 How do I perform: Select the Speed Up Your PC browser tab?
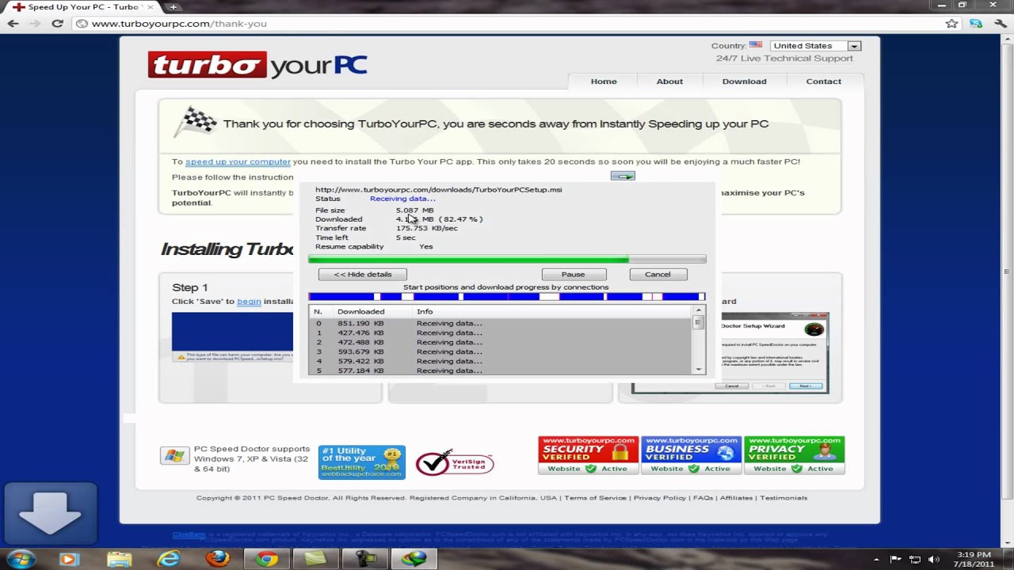82,7
